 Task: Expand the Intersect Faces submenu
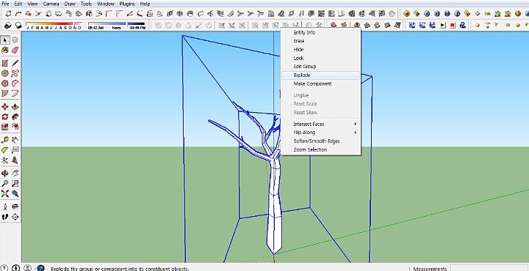[x=320, y=124]
